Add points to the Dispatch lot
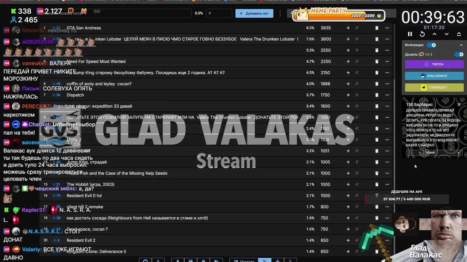This screenshot has height=262, width=467. (x=348, y=95)
